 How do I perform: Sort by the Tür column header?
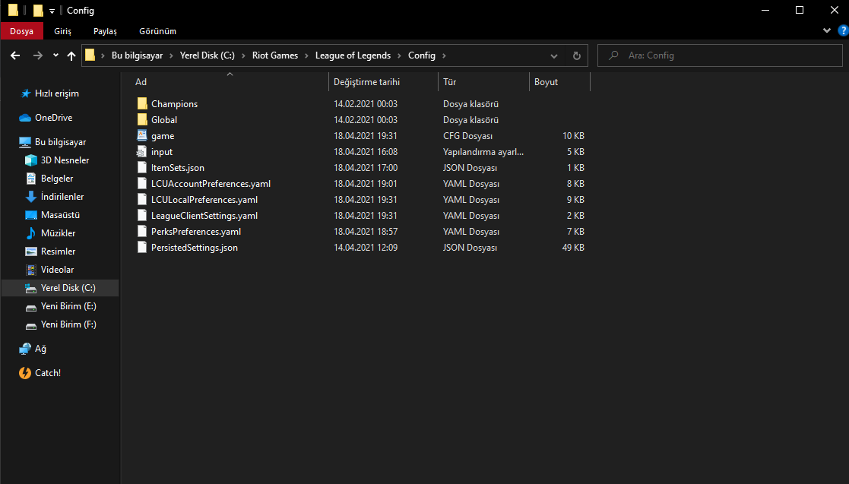click(483, 82)
